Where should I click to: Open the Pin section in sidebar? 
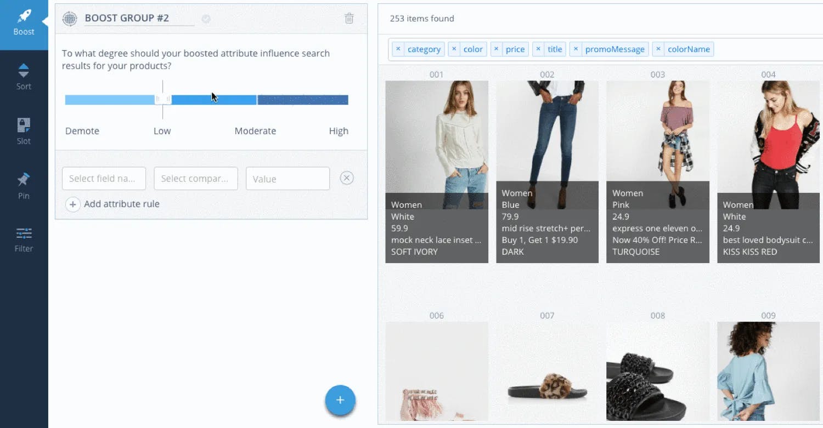coord(24,186)
